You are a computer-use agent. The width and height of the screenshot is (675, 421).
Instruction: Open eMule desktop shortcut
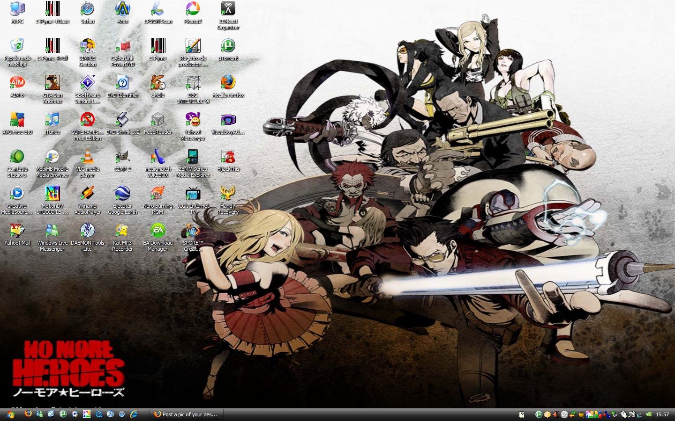click(x=158, y=87)
